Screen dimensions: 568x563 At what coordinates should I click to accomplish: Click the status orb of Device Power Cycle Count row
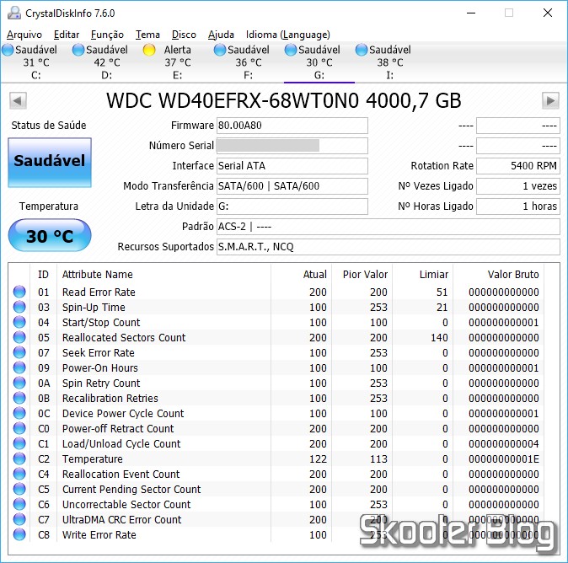coord(19,413)
